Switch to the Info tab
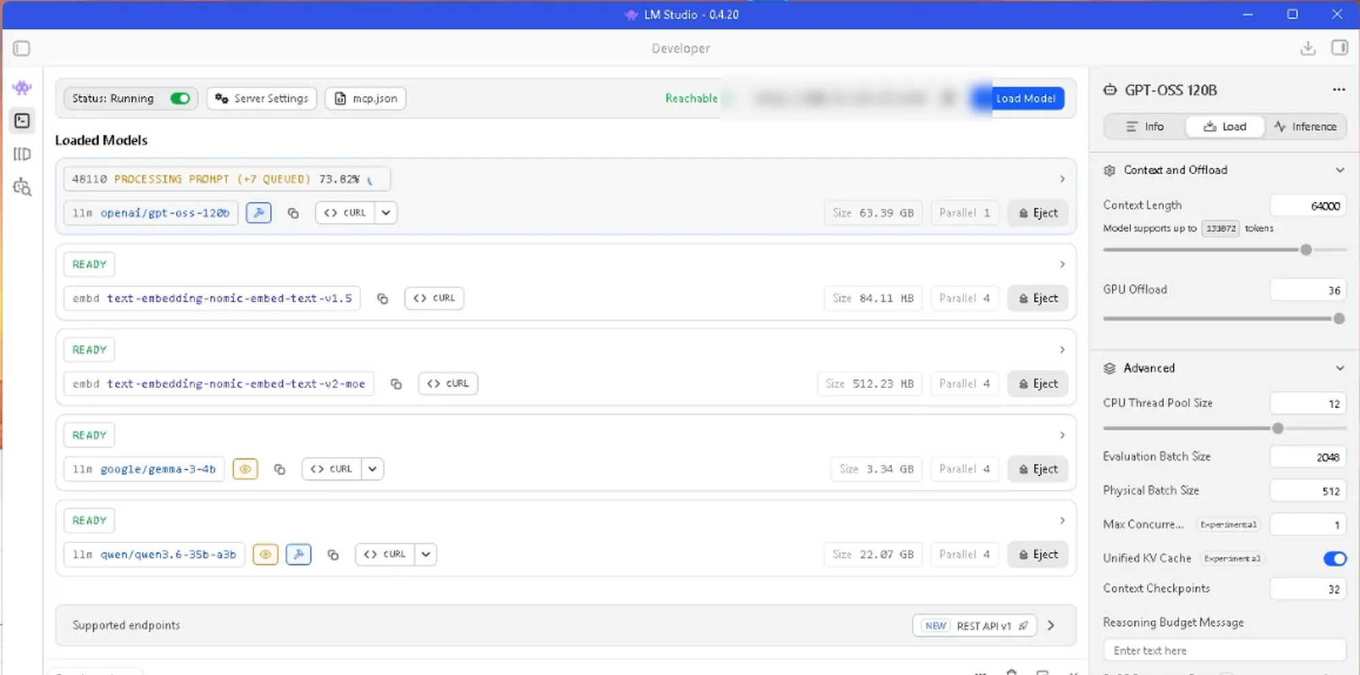The image size is (1360, 675). pyautogui.click(x=1145, y=126)
